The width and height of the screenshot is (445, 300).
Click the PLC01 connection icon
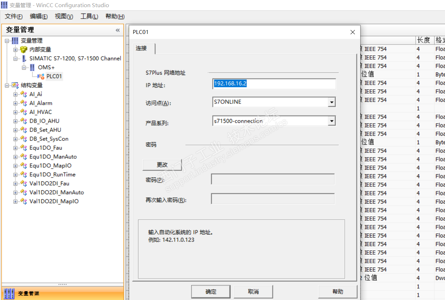[41, 76]
